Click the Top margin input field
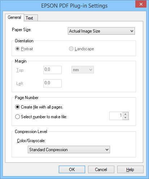149x179 pixels. [x=52, y=70]
